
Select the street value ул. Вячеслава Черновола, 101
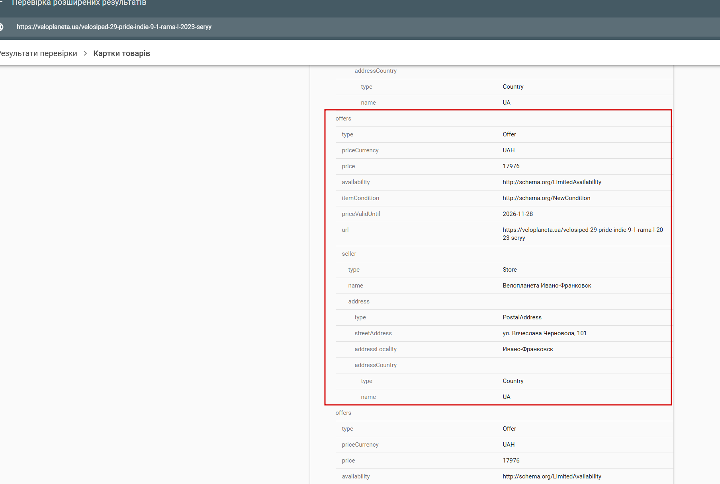tap(544, 333)
